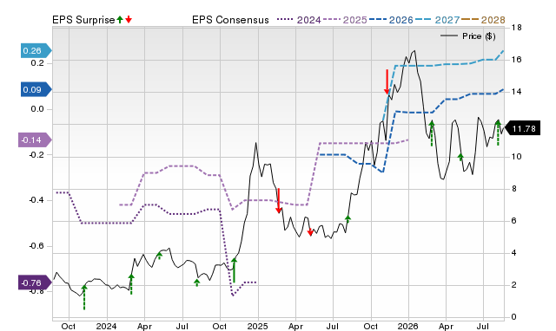Toggle the 2027 consensus legend entry
Screen dimensions: 556x331
[x=437, y=20]
